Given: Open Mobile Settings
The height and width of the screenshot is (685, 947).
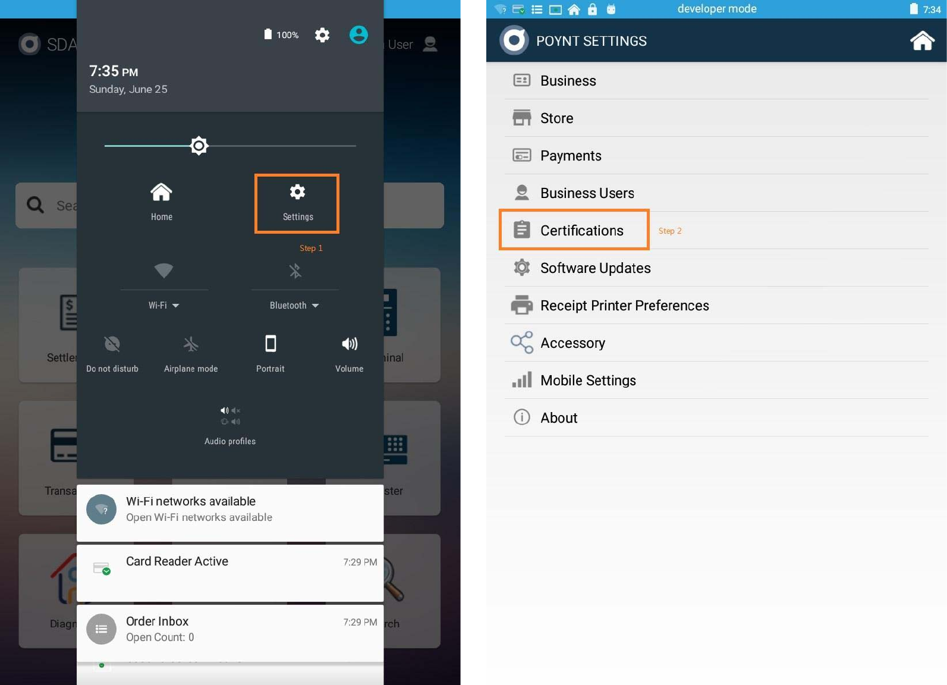Looking at the screenshot, I should tap(716, 381).
